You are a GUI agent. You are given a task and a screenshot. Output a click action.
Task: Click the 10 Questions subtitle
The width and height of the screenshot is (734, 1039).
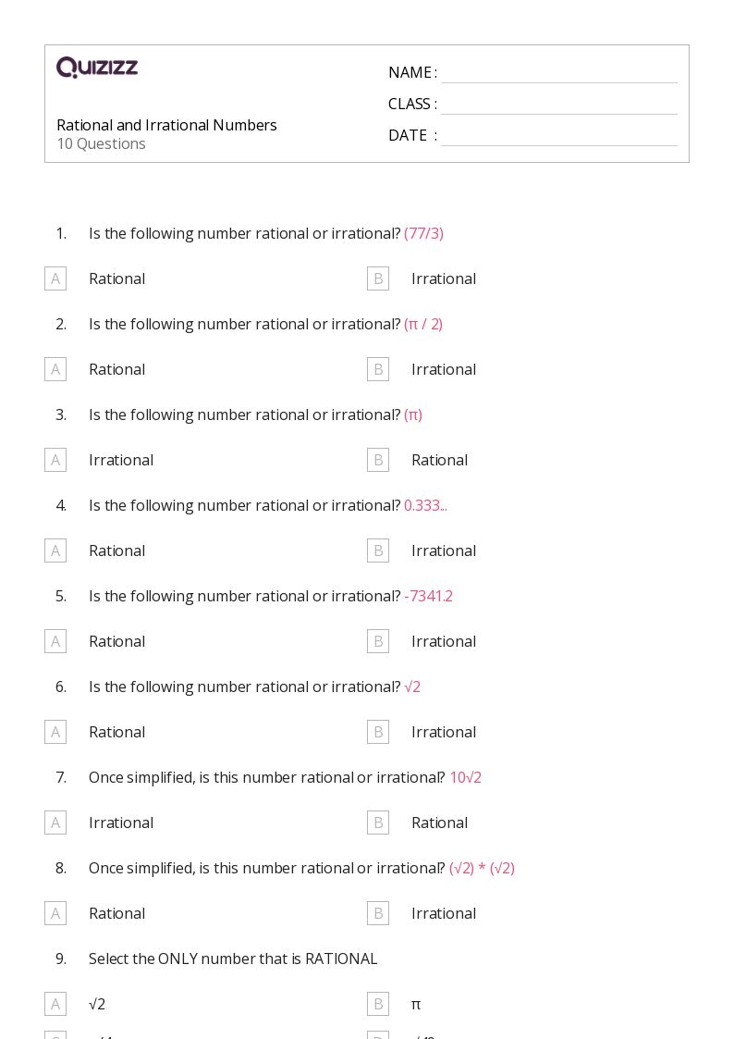click(101, 144)
